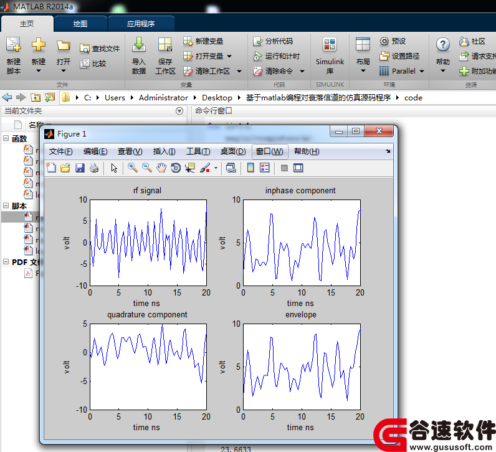
Task: Toggle Data Cursor tool in Figure 1
Action: [x=190, y=168]
